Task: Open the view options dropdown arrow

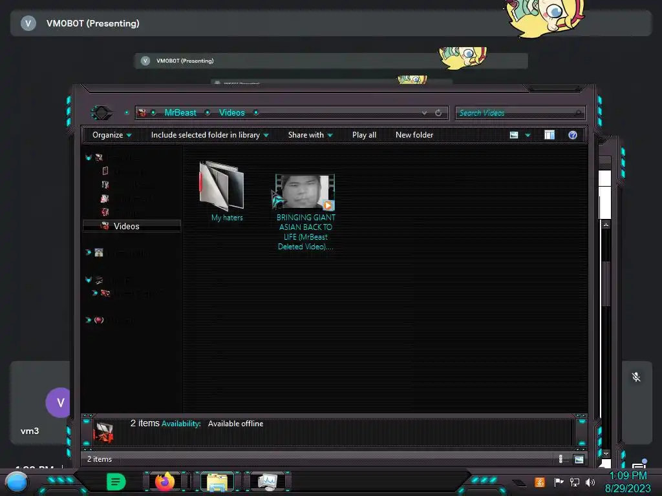Action: (528, 135)
